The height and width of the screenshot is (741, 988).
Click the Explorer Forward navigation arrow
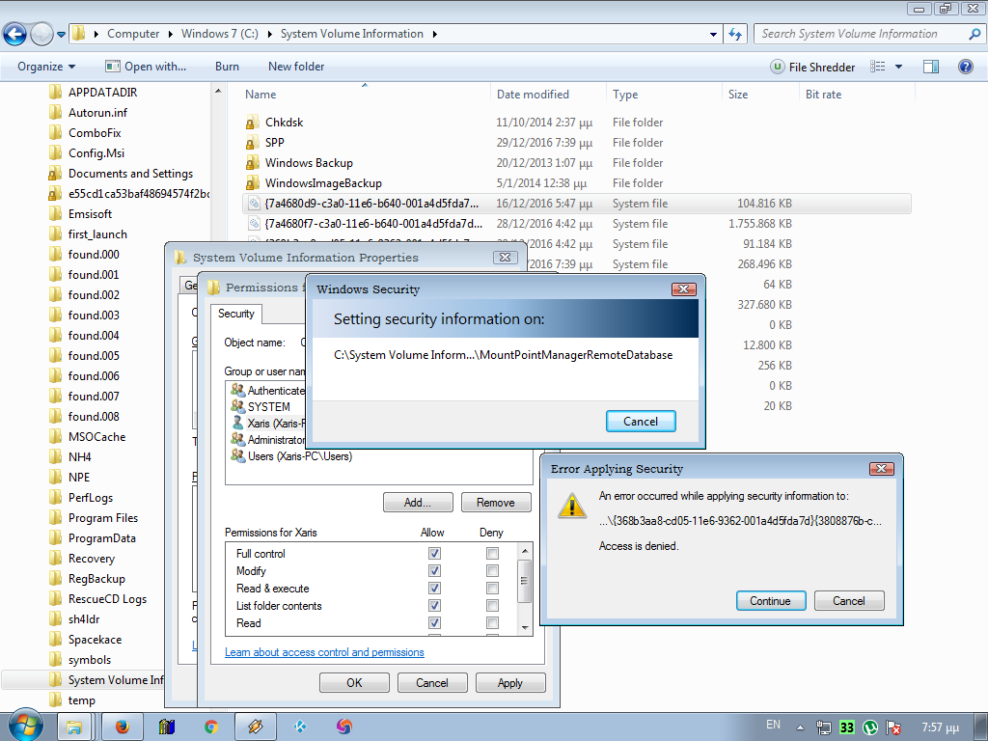pyautogui.click(x=41, y=34)
